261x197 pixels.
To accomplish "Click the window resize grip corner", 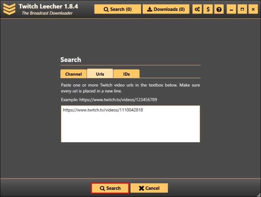I will click(x=259, y=195).
